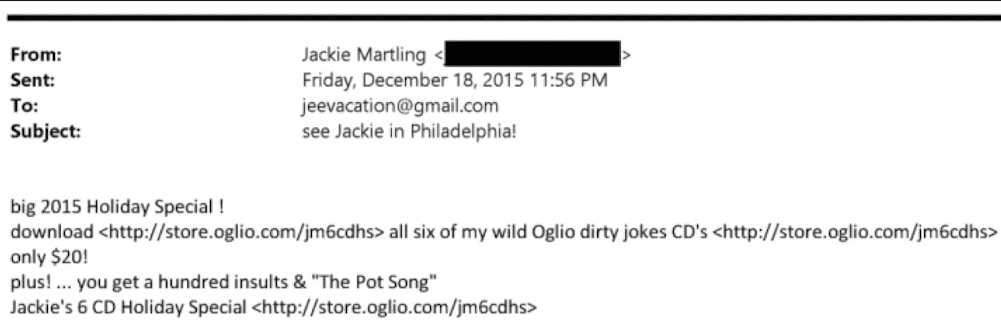Viewport: 1001px width, 328px height.
Task: Open the store.oglio.com link right after "download"
Action: (x=241, y=232)
